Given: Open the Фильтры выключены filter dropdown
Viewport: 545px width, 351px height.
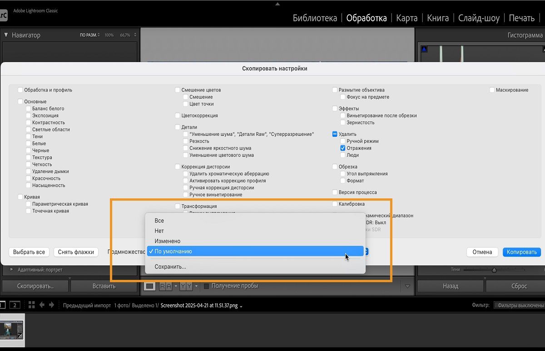Looking at the screenshot, I should coord(519,305).
